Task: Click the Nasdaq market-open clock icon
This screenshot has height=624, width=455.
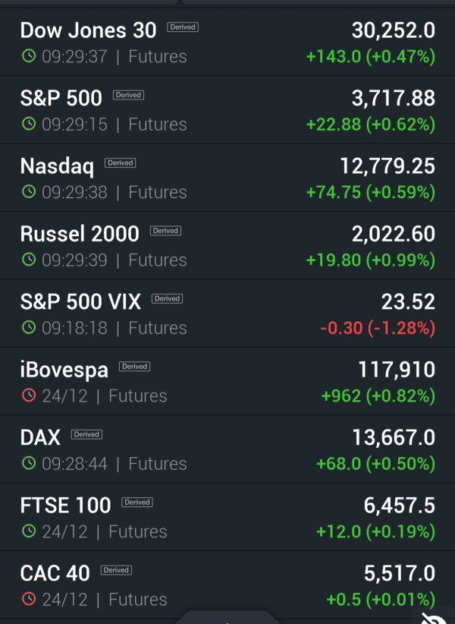Action: click(29, 193)
